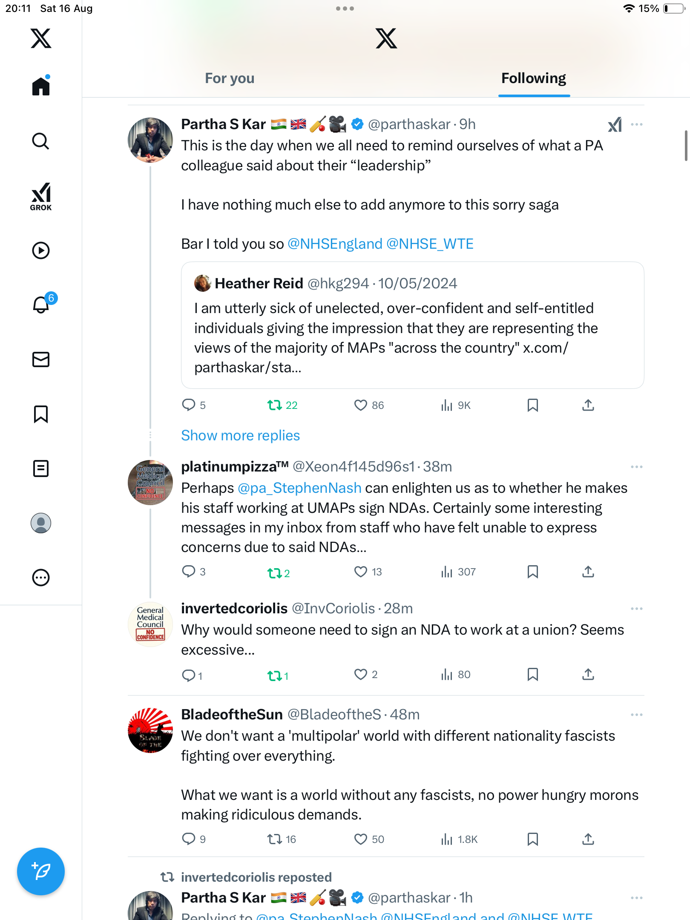
Task: Like the BladeoftheSun post
Action: point(361,839)
